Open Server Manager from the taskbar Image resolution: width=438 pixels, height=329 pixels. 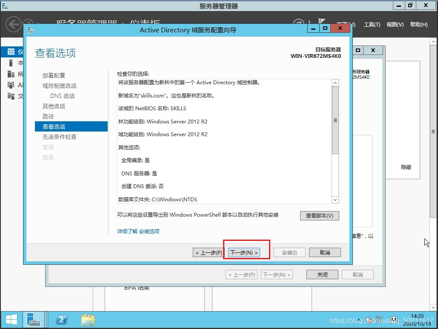click(34, 320)
